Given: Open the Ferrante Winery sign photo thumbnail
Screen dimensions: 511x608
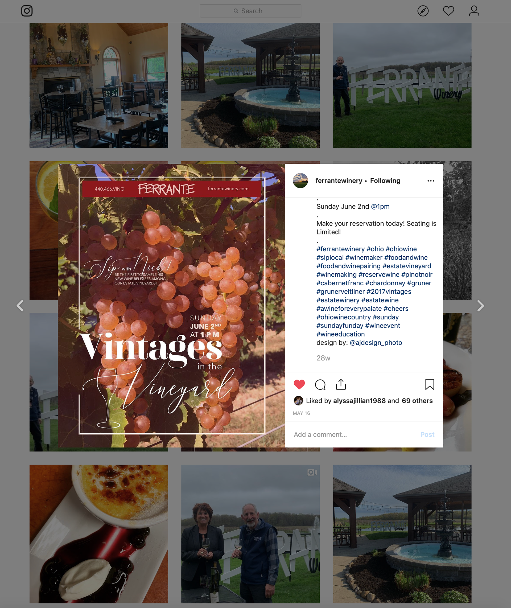Looking at the screenshot, I should [402, 86].
